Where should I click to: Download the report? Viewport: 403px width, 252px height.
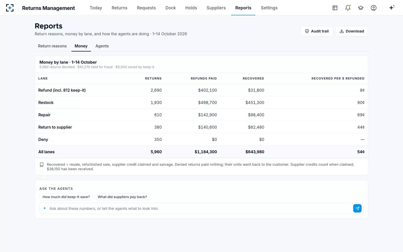[x=352, y=31]
